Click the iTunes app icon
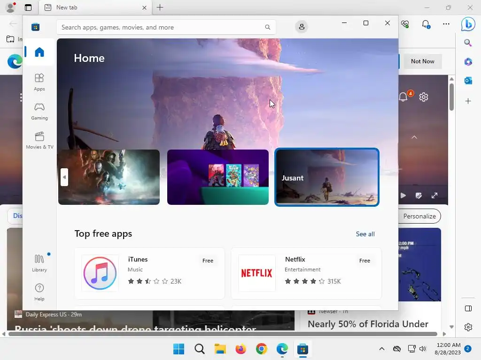This screenshot has height=360, width=481. 100,273
